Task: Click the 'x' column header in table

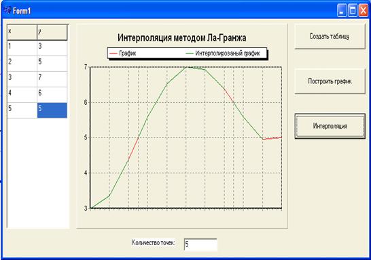Action: tap(22, 32)
